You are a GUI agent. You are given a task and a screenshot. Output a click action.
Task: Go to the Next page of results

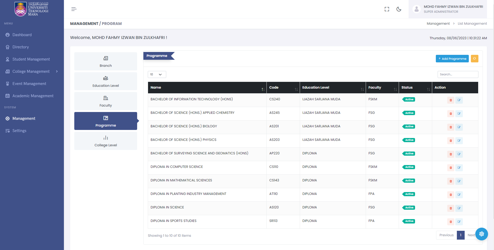(x=471, y=235)
